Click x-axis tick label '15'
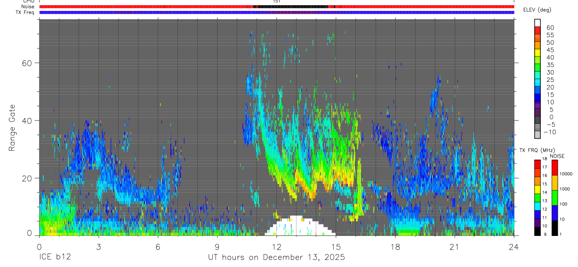The width and height of the screenshot is (578, 267). point(336,247)
